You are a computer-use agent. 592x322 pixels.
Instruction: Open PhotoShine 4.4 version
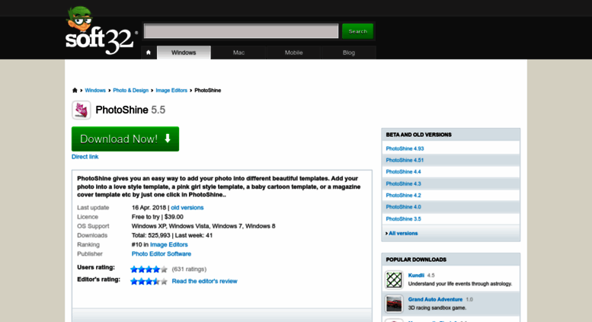point(403,172)
